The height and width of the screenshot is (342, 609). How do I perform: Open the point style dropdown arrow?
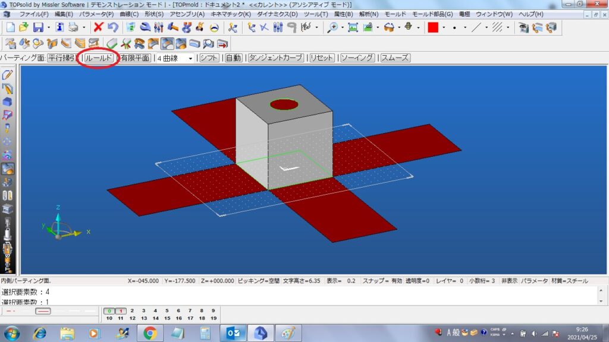(x=465, y=27)
